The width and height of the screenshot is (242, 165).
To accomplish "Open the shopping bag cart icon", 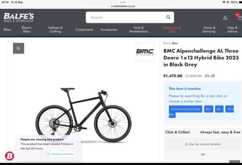I will [240, 18].
